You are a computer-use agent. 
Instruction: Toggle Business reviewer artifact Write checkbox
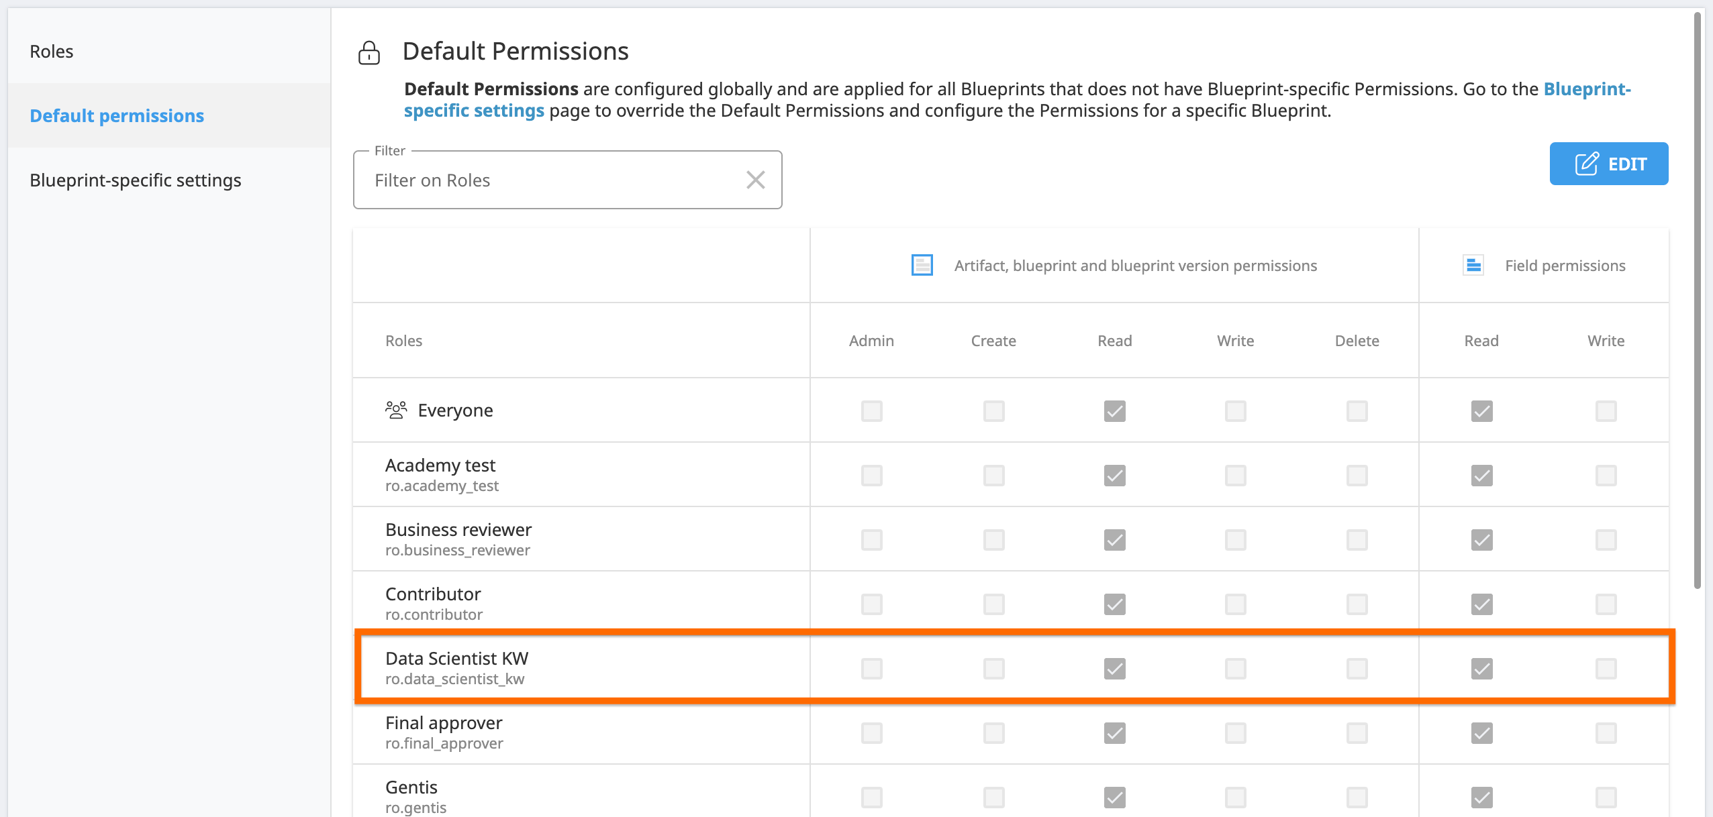[1236, 540]
